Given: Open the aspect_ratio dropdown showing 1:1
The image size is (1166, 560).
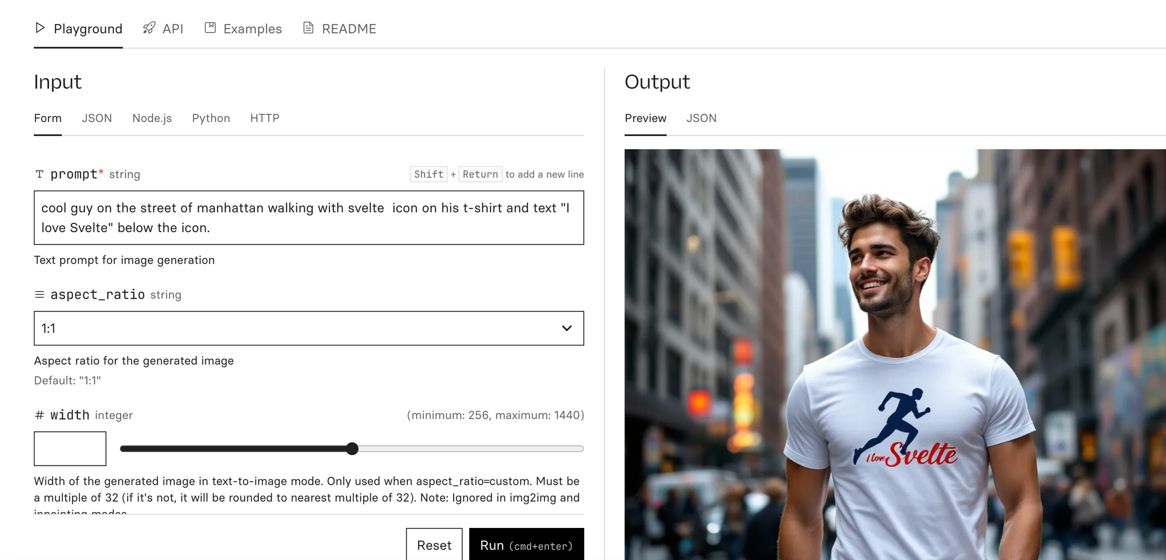Looking at the screenshot, I should (309, 328).
